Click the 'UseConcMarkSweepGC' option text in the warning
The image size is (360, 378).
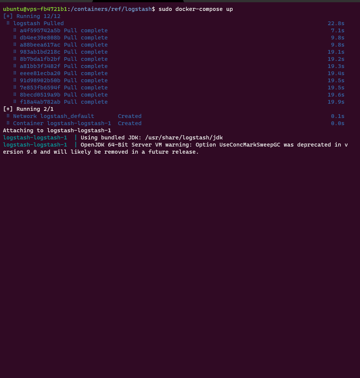click(250, 145)
